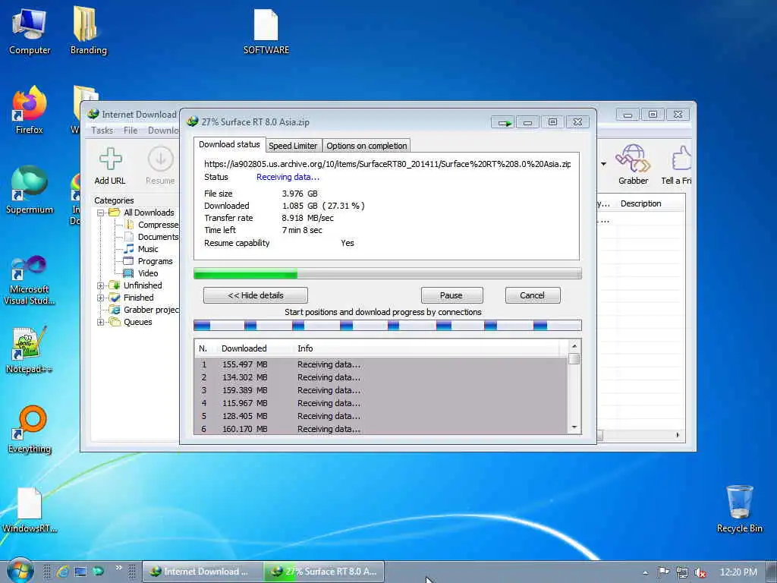Open Action Center flag in system tray
This screenshot has width=777, height=583.
(x=663, y=572)
